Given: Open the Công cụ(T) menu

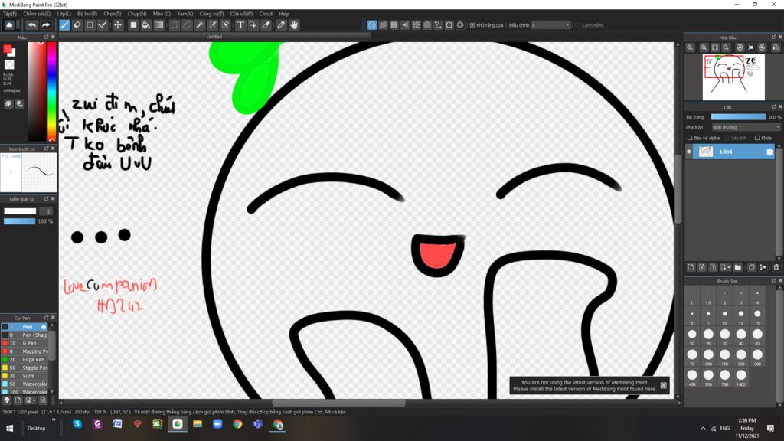Looking at the screenshot, I should (211, 14).
